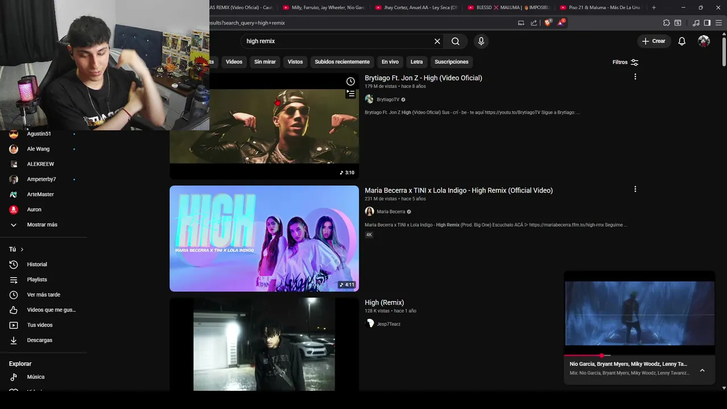Open Brytiago Ft. Jon Z - High title
The height and width of the screenshot is (409, 727).
click(423, 78)
